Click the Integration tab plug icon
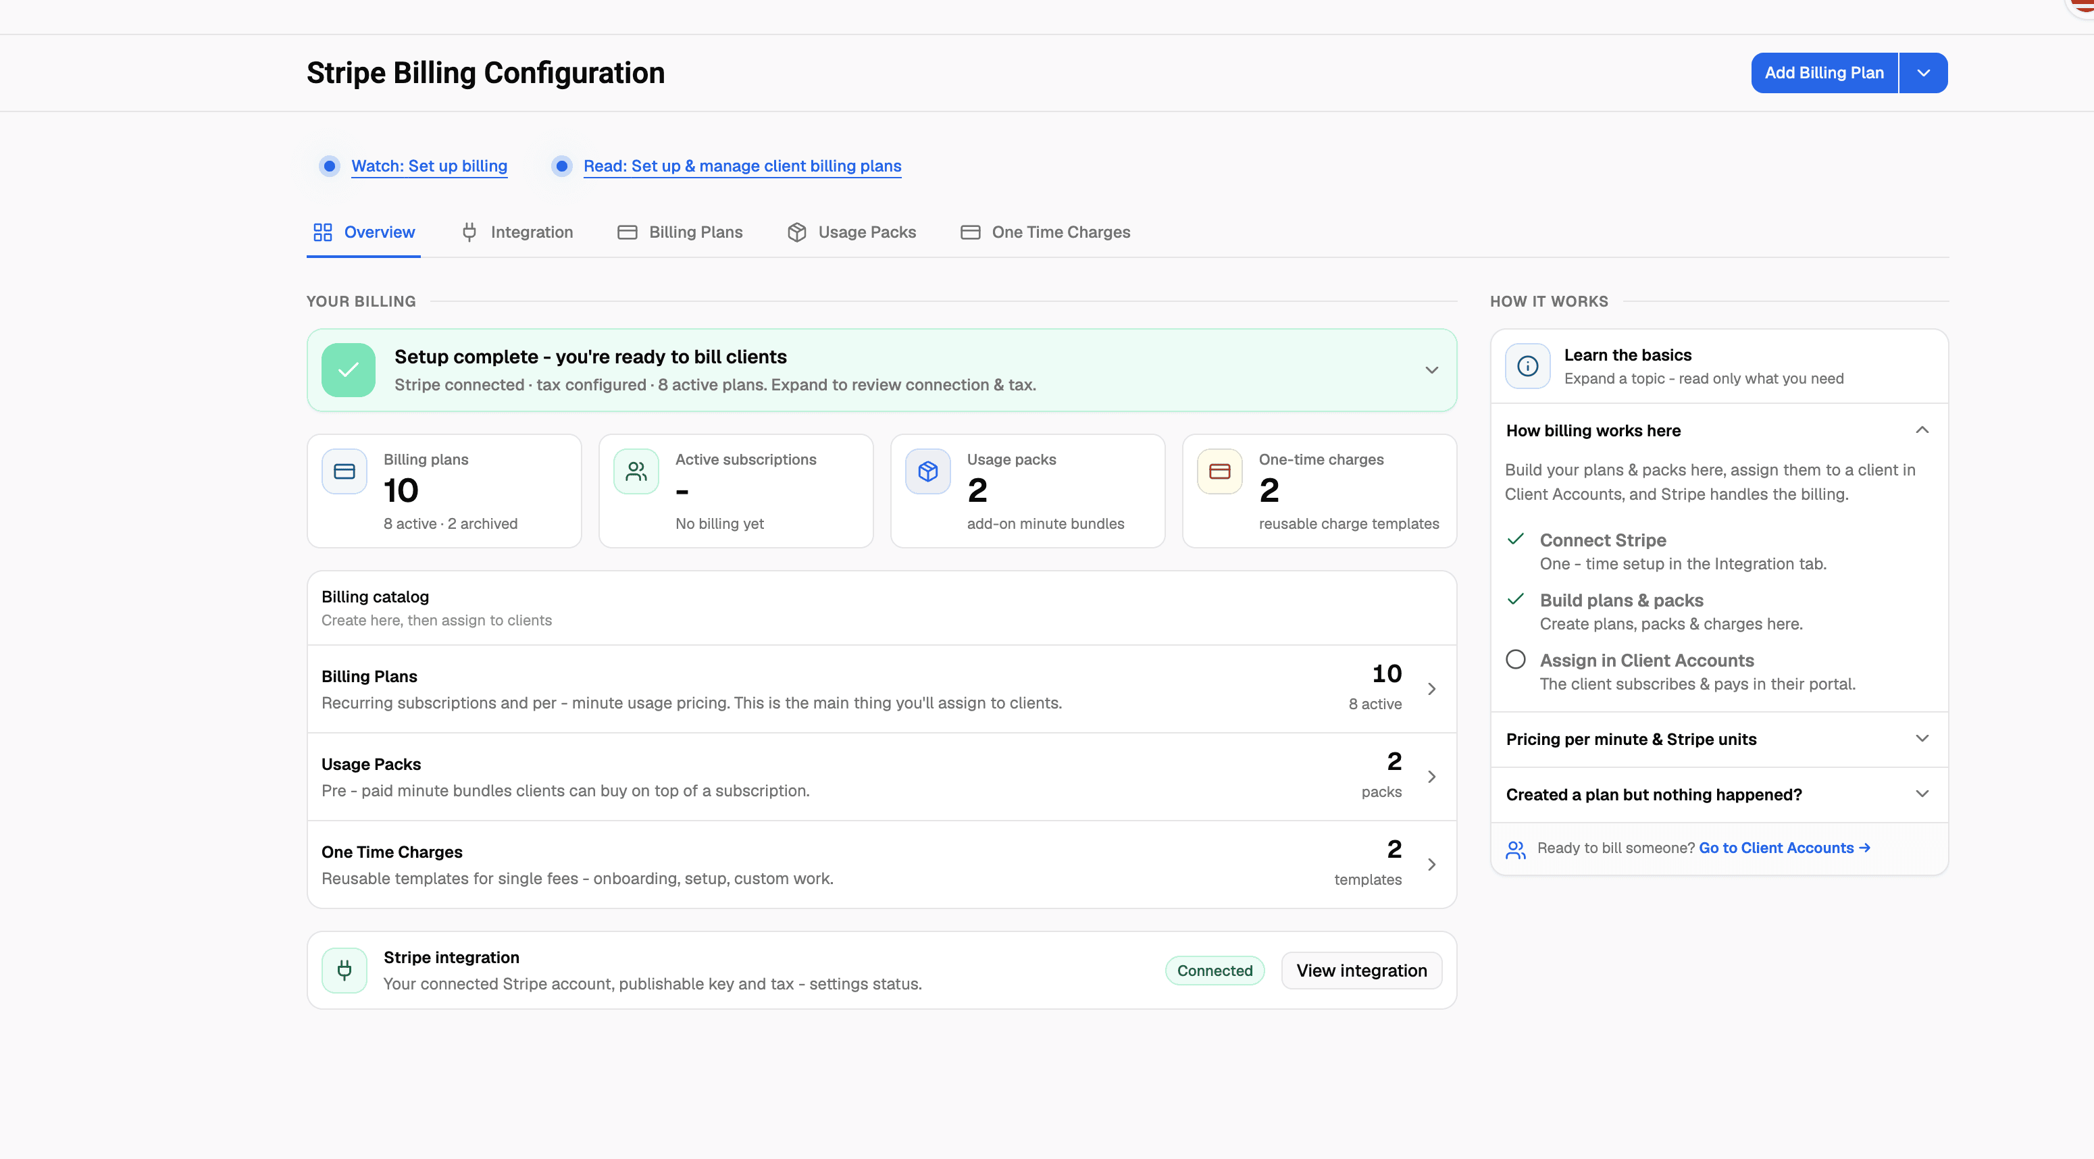 [469, 232]
